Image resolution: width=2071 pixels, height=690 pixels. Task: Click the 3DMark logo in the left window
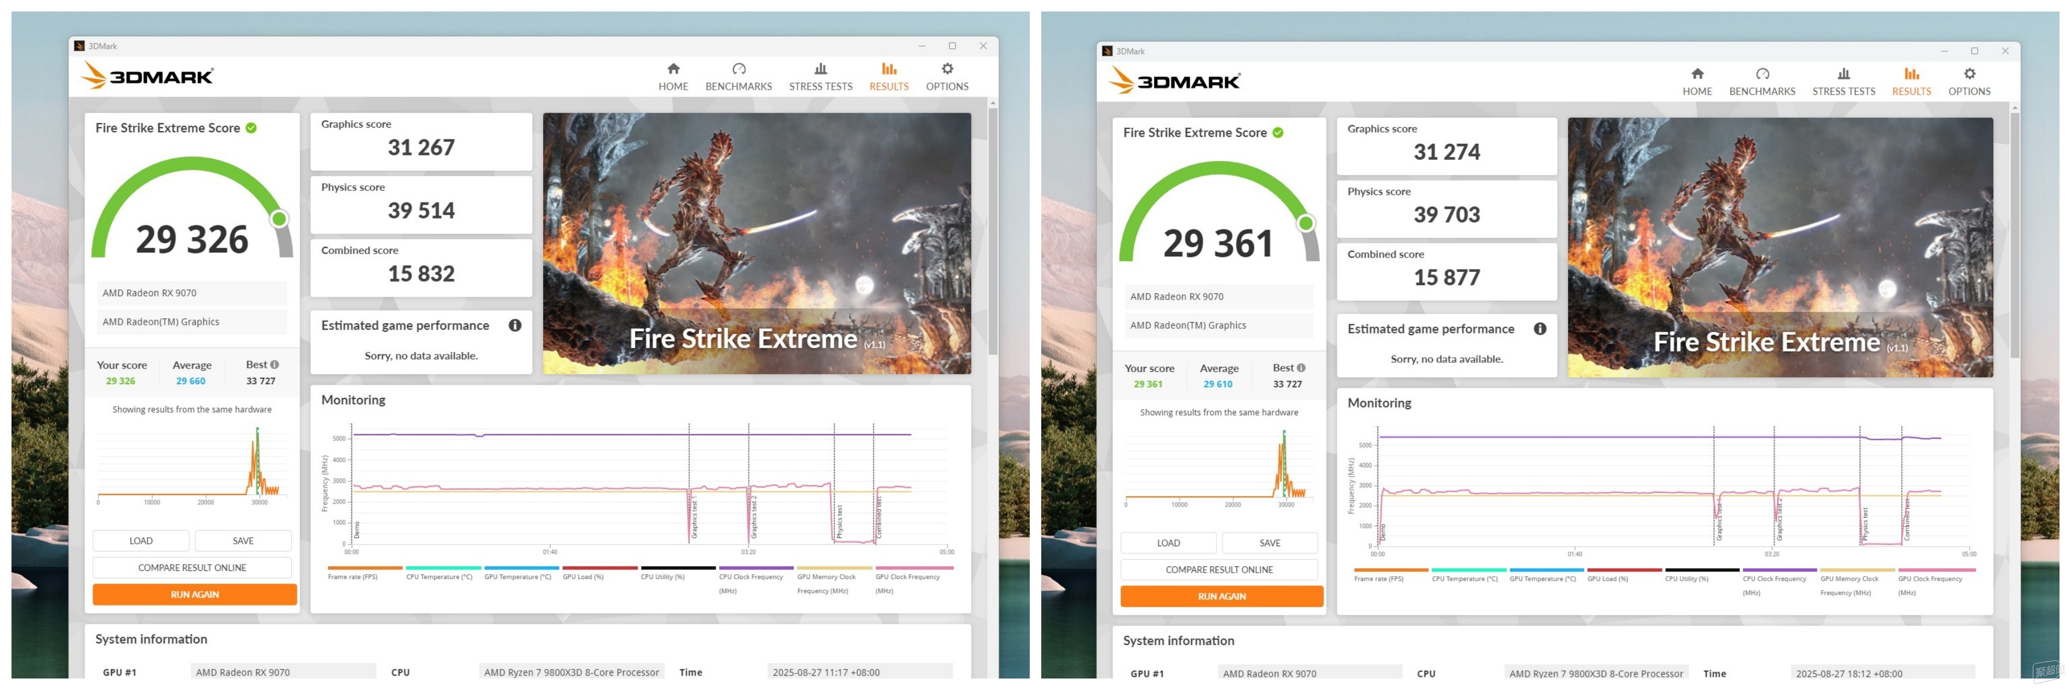click(x=147, y=75)
